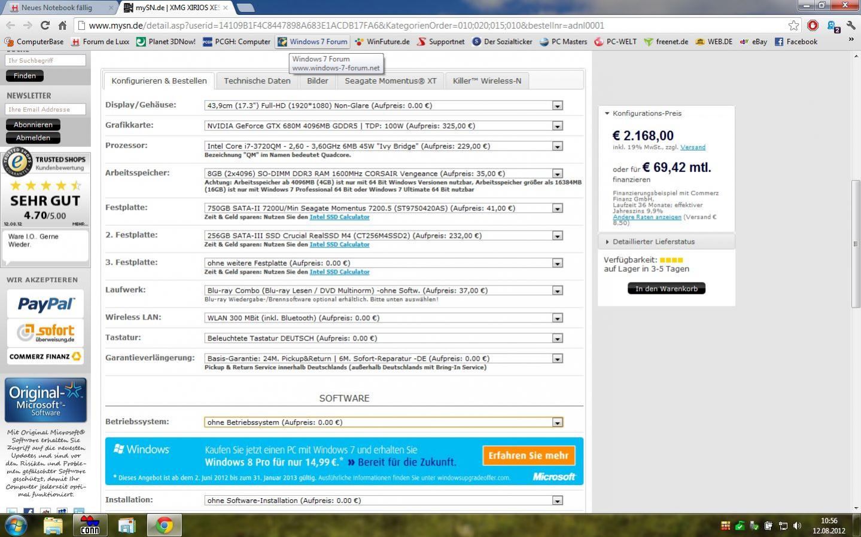Image resolution: width=861 pixels, height=537 pixels.
Task: Open the 3. Festplatte dropdown
Action: point(384,263)
